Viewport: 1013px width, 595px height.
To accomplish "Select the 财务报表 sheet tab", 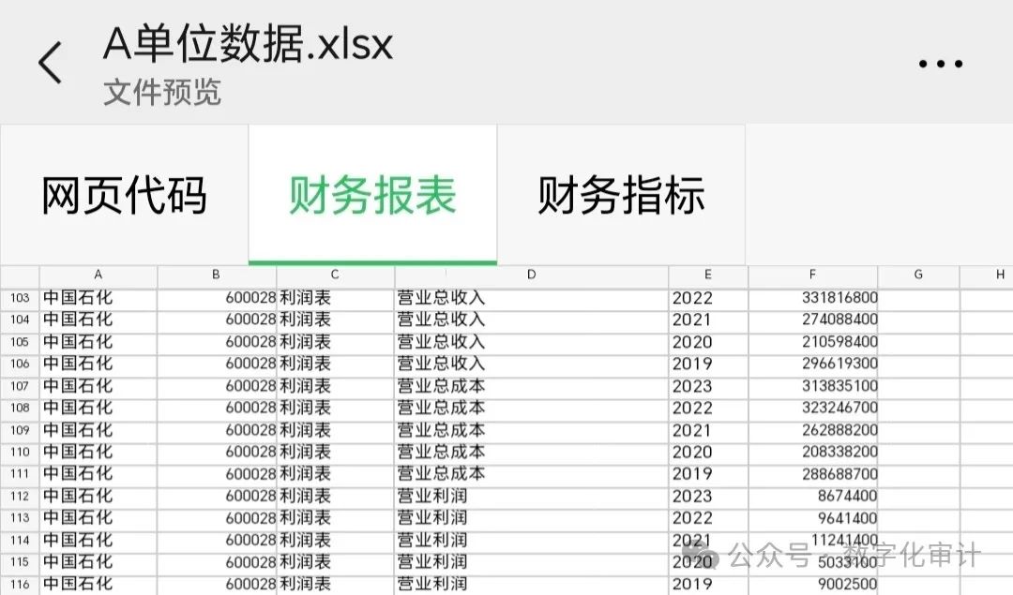I will (x=372, y=195).
